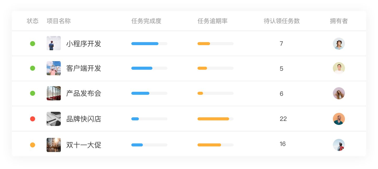This screenshot has height=169, width=378.
Task: Click the green status dot for 小程序开发
Action: 33,44
